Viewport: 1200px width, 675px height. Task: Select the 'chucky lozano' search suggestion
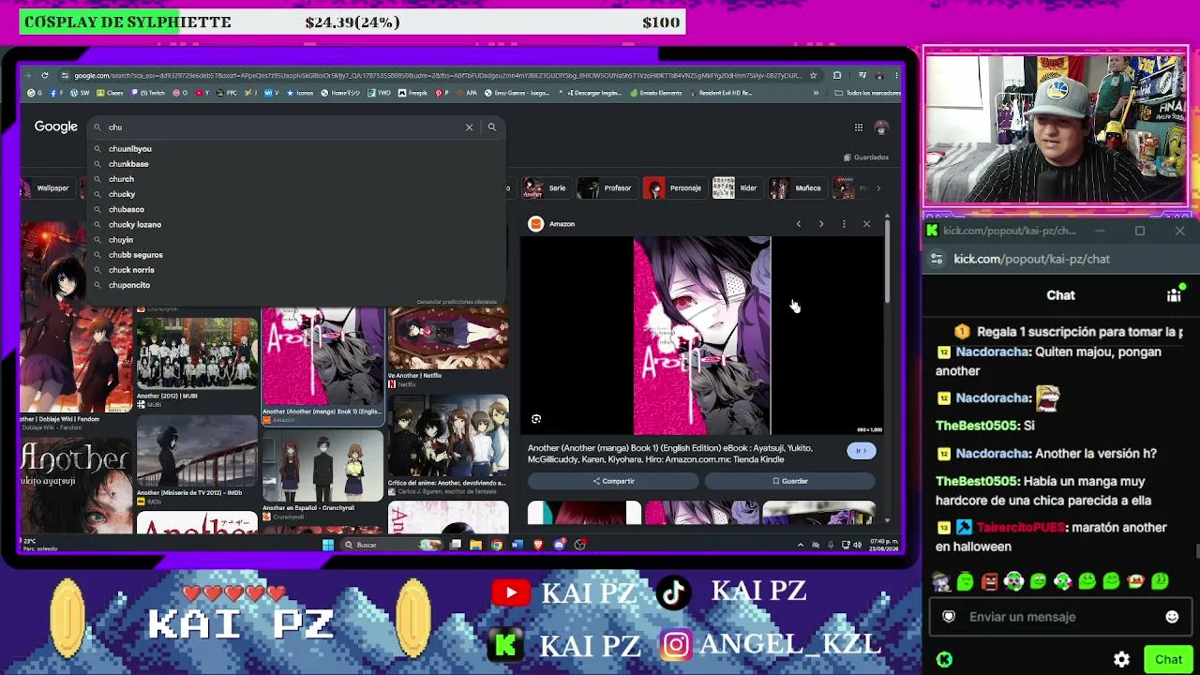point(135,225)
